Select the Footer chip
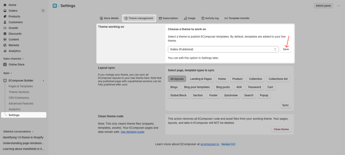 (213, 95)
